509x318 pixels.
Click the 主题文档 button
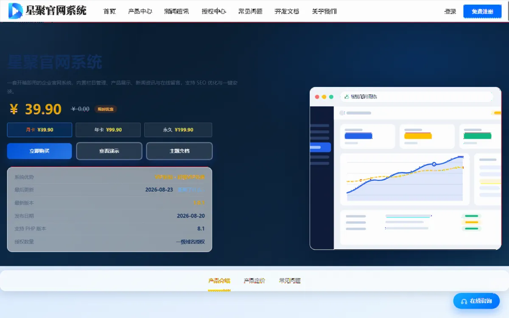pyautogui.click(x=179, y=151)
